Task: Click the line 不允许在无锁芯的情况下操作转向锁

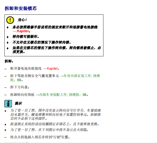Action: 42,42
